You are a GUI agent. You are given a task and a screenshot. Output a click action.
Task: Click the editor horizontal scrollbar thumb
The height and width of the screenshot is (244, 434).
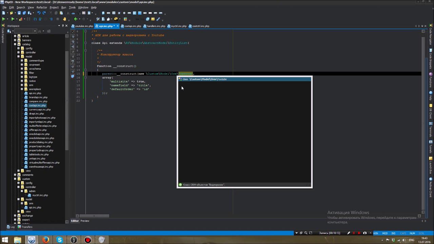point(94,216)
